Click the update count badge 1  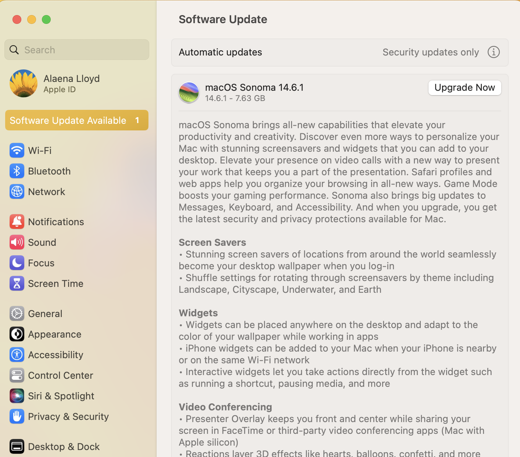tap(137, 120)
